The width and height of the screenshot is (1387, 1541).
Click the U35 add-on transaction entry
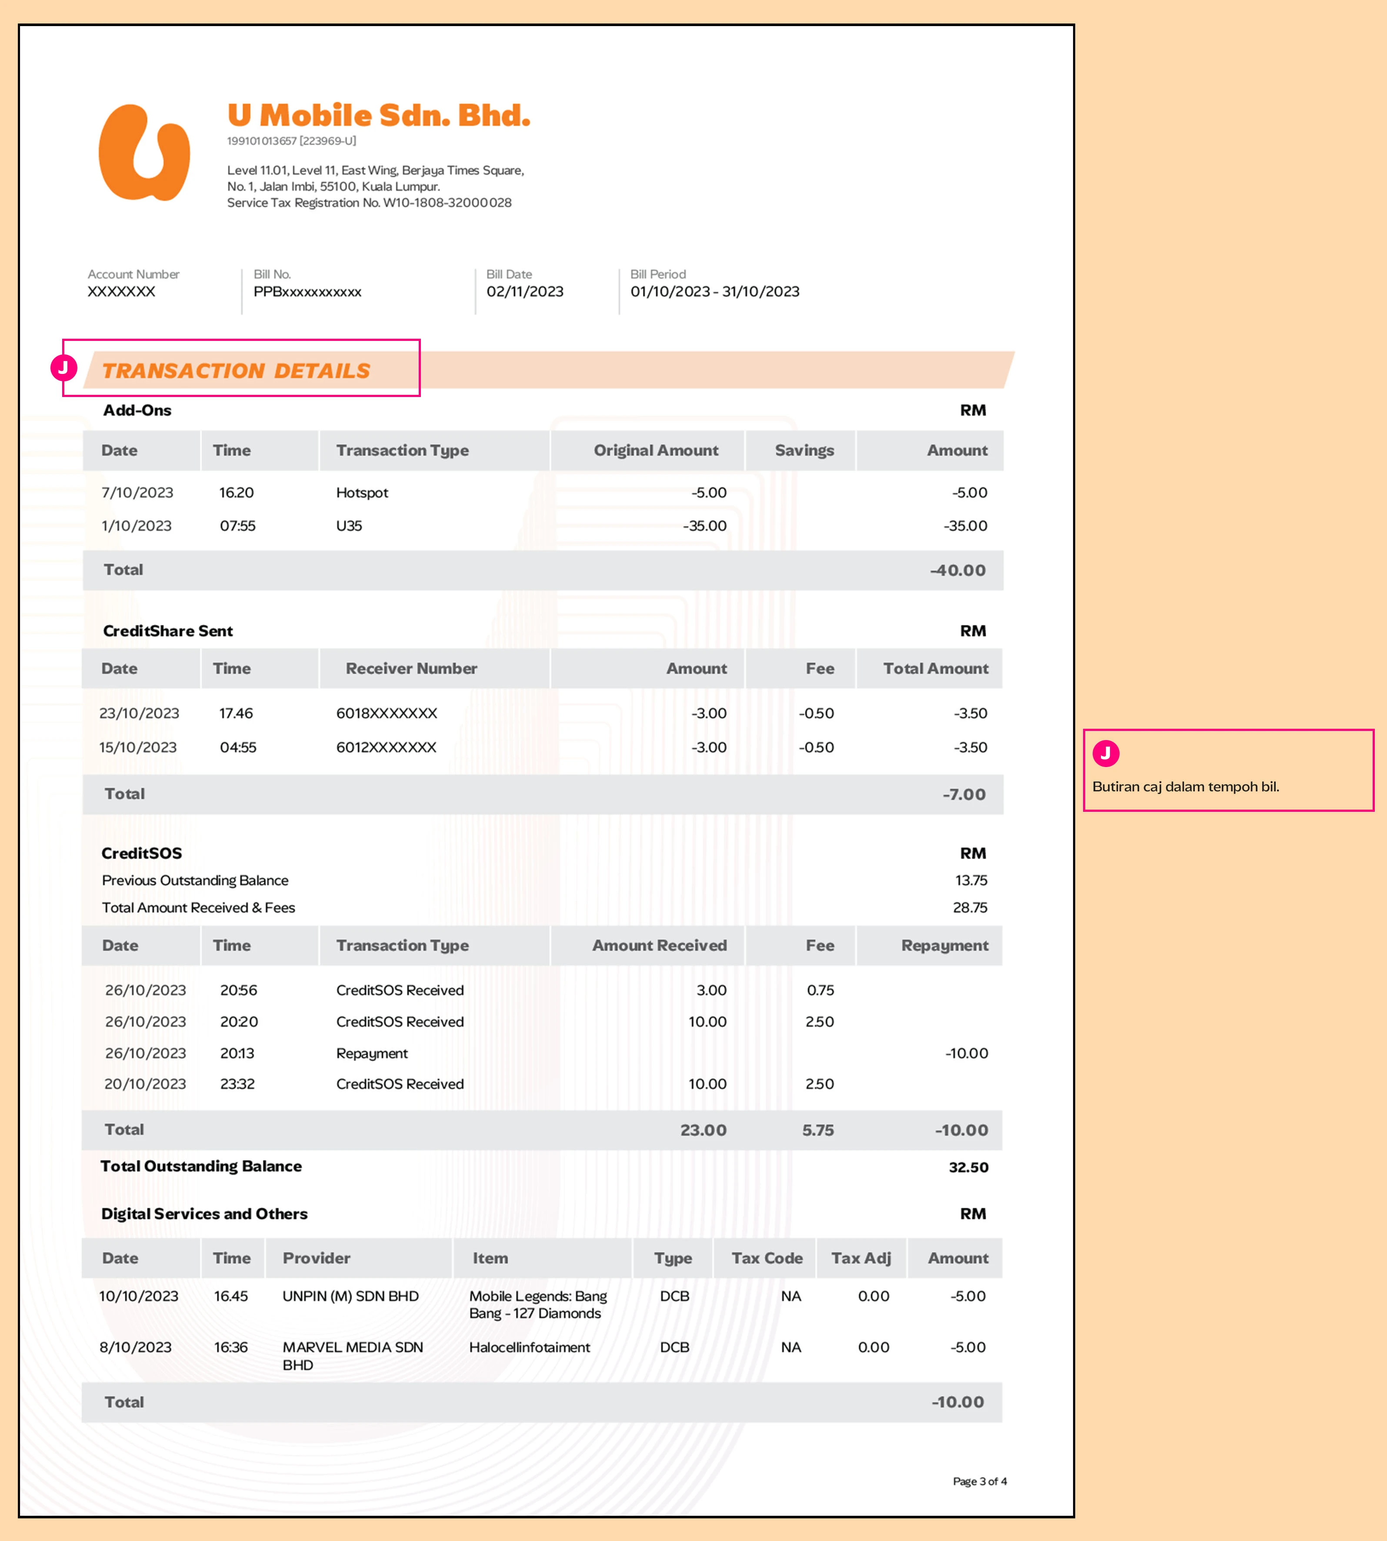click(x=349, y=526)
